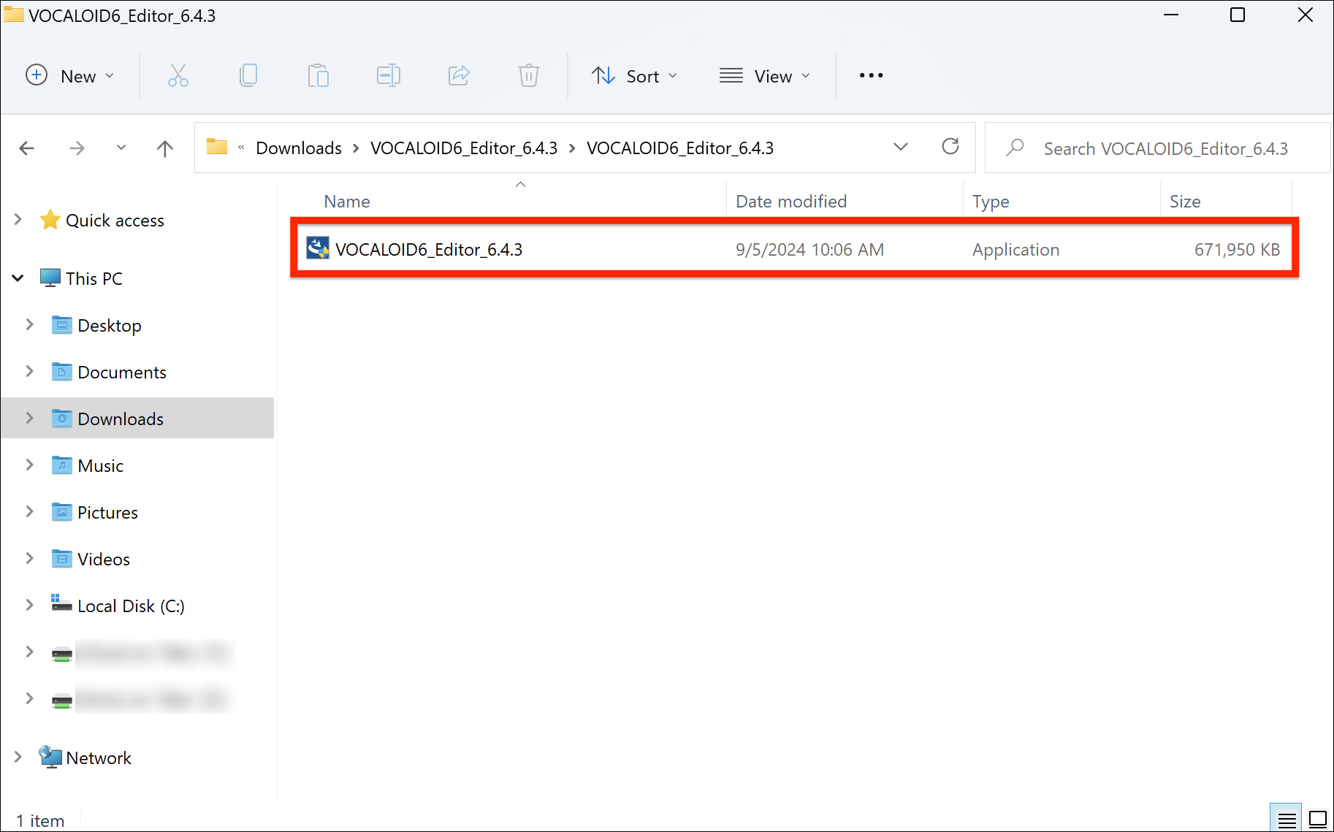Click the Downloads breadcrumb item
Screen dimensions: 1334x832
(x=298, y=148)
